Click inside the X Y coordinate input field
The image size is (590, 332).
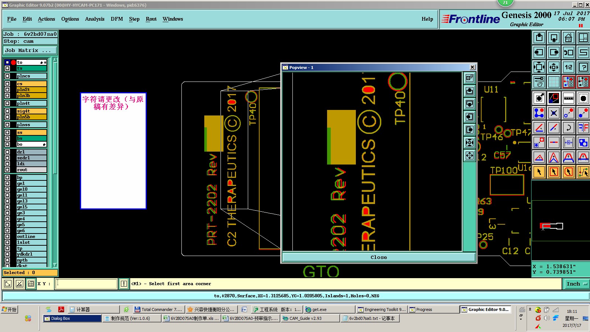(x=87, y=284)
